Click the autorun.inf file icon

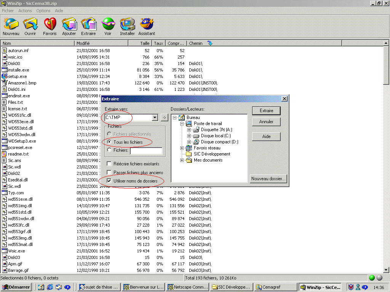pyautogui.click(x=4, y=51)
